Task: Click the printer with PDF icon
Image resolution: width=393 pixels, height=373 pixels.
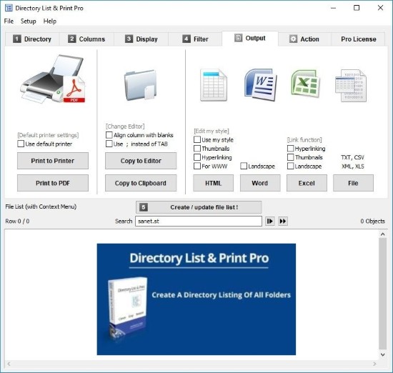Action: pos(53,79)
